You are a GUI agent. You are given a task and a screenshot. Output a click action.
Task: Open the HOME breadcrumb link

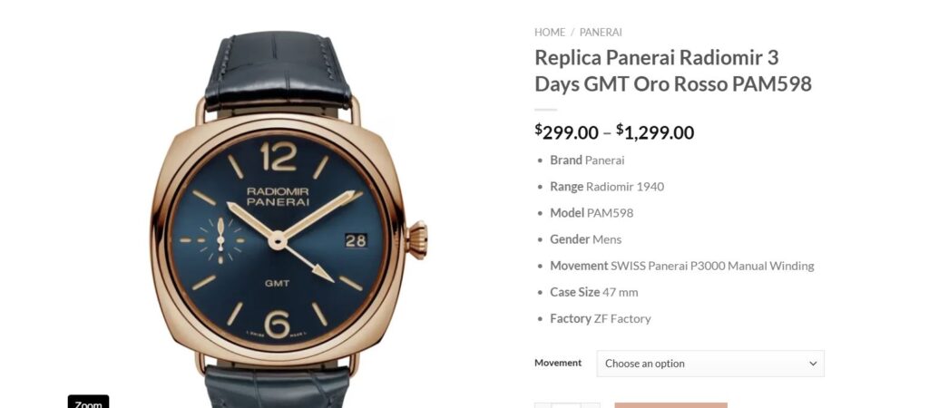click(549, 33)
